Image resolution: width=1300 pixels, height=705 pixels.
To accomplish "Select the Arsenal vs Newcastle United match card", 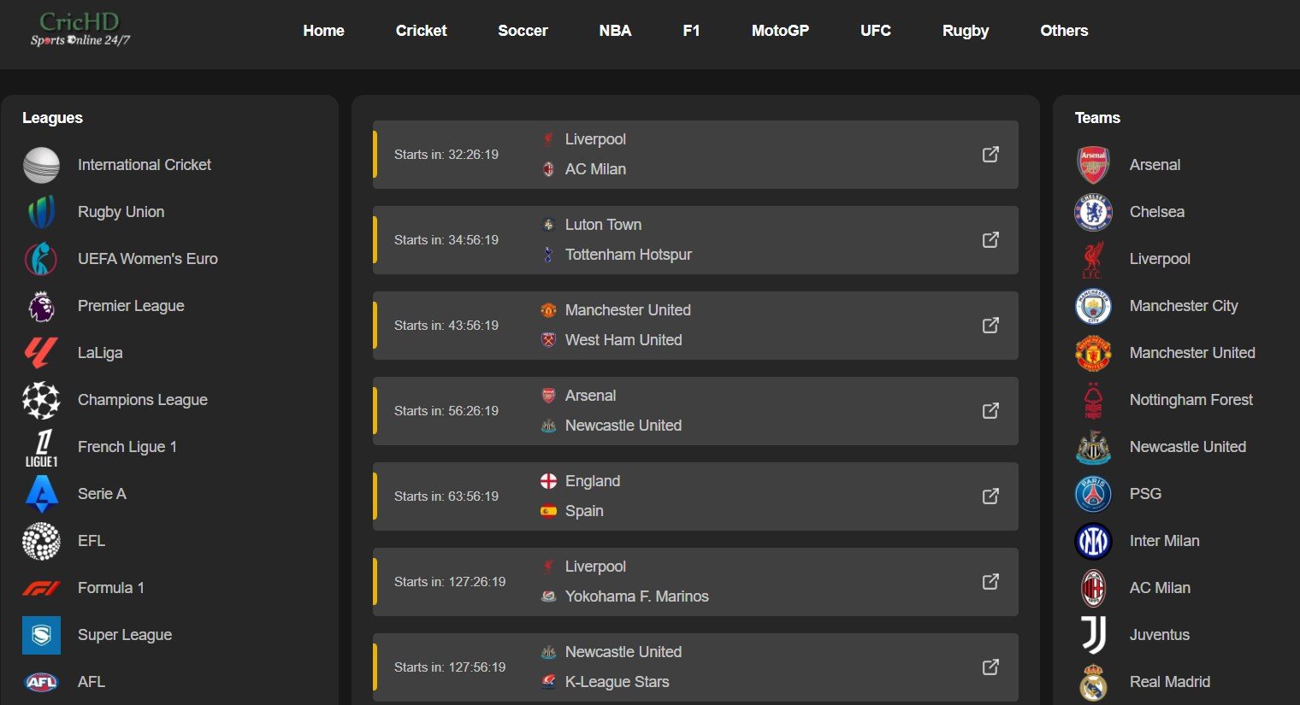I will tap(695, 411).
